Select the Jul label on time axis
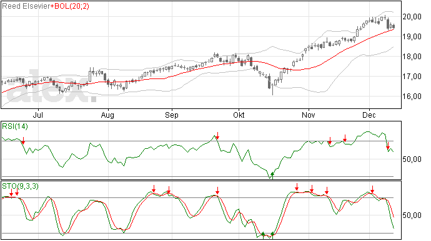The height and width of the screenshot is (241, 431). click(37, 115)
